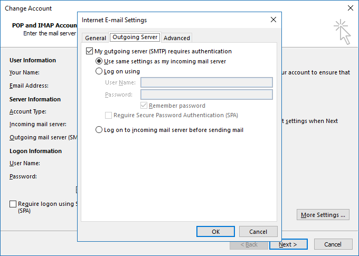Cancel the Change Account wizard
The image size is (359, 256).
pos(333,244)
